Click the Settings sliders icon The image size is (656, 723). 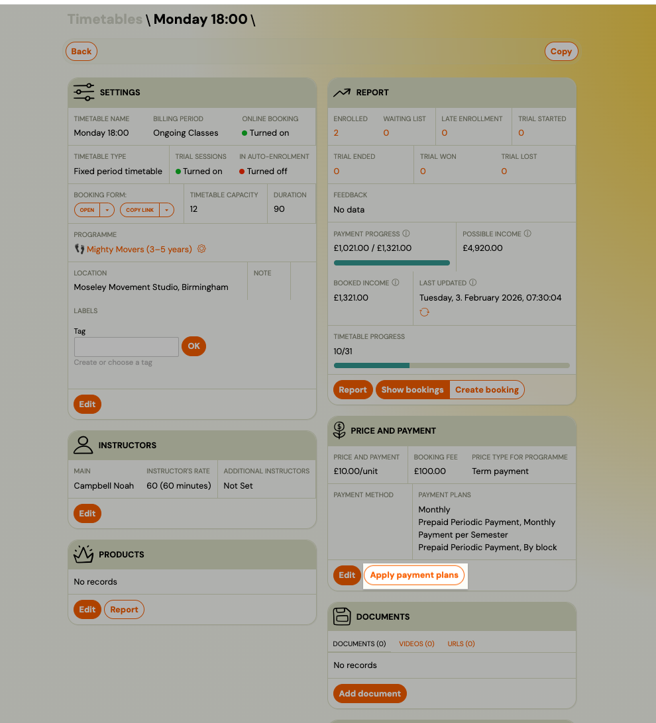point(83,92)
